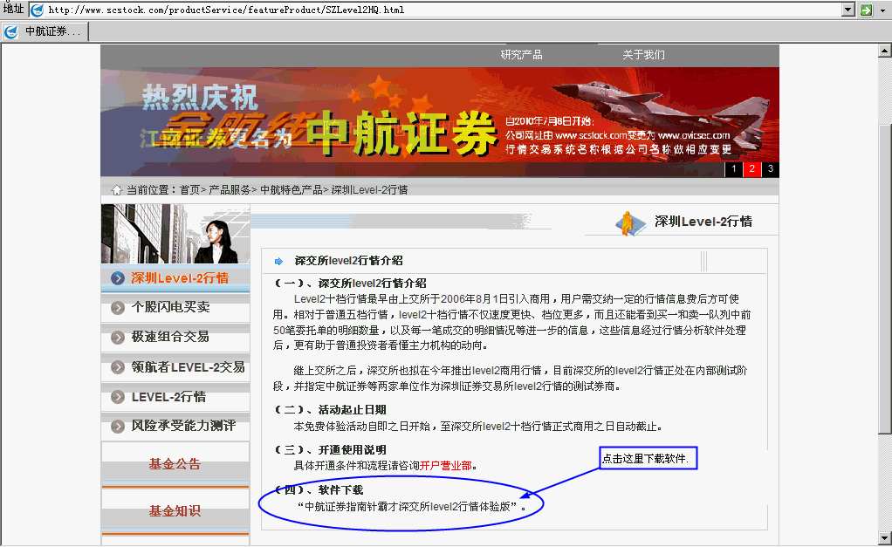Click bullet icon beside LEVEL-2行情
The height and width of the screenshot is (547, 892).
[x=118, y=397]
